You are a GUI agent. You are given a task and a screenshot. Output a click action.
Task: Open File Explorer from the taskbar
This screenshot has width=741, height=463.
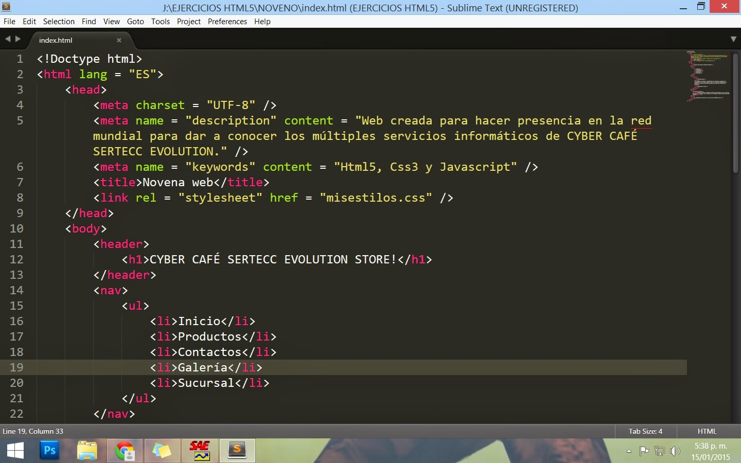[87, 451]
